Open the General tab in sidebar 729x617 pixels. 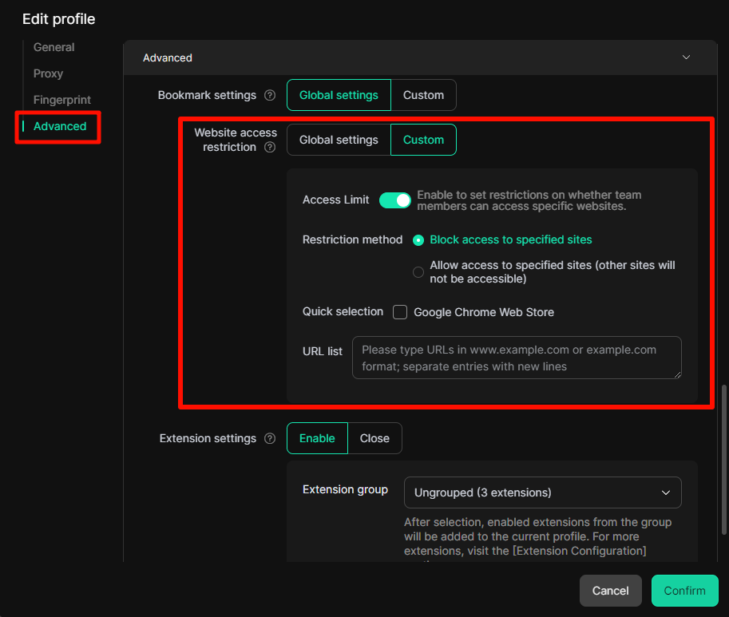click(x=54, y=47)
